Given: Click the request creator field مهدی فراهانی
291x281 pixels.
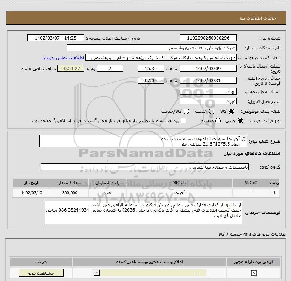Looking at the screenshot, I should pyautogui.click(x=161, y=58).
